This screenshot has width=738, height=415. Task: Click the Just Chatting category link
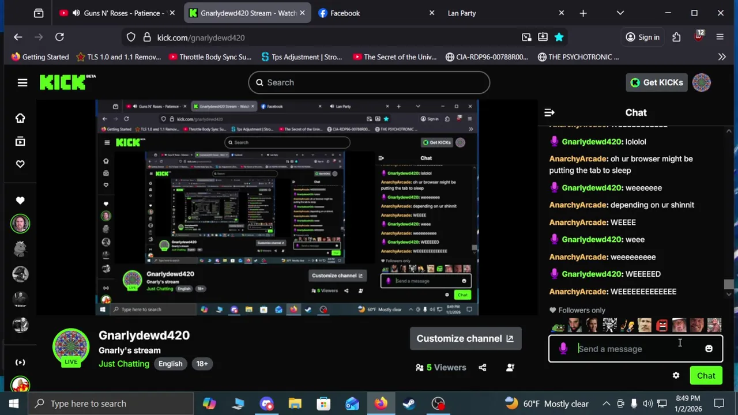click(124, 364)
